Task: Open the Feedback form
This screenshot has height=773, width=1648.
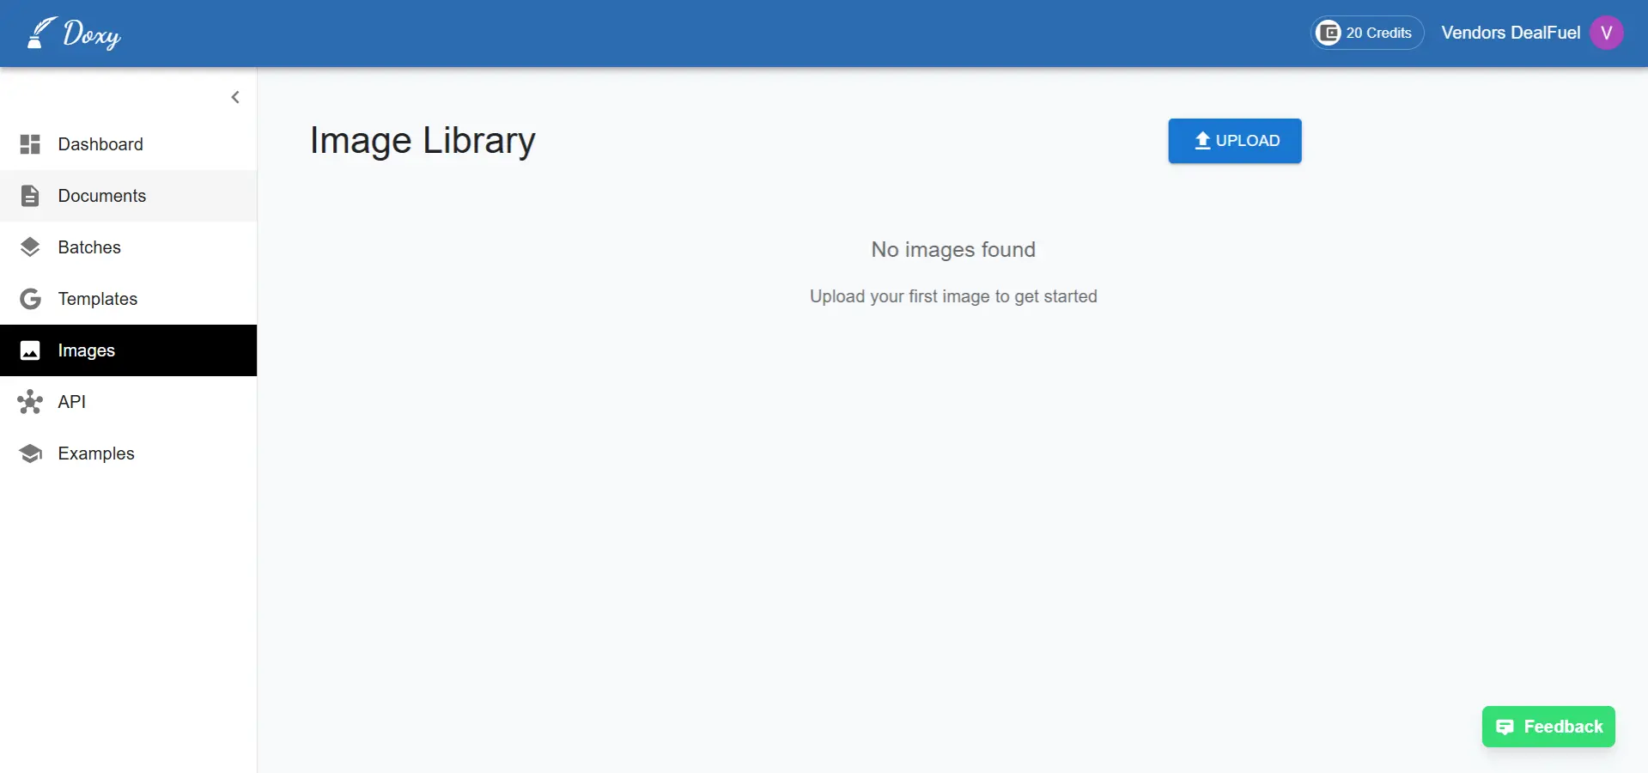Action: point(1548,726)
